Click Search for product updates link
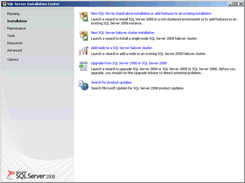This screenshot has width=245, height=183. [x=111, y=82]
